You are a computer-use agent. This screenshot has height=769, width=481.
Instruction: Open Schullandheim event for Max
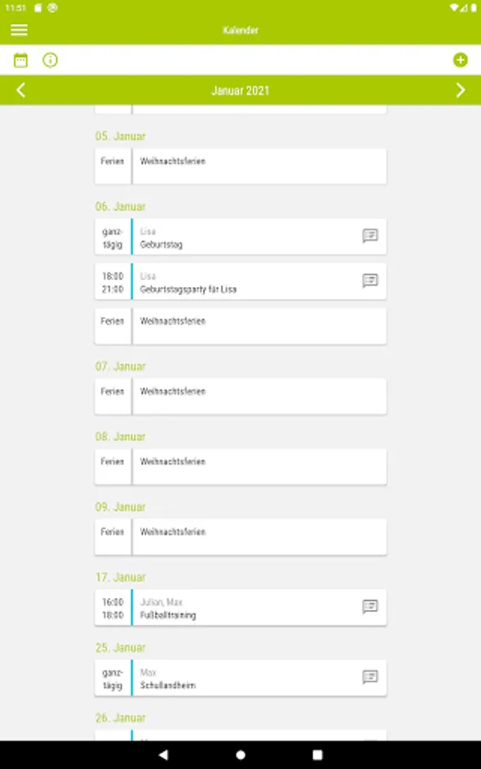pyautogui.click(x=240, y=678)
